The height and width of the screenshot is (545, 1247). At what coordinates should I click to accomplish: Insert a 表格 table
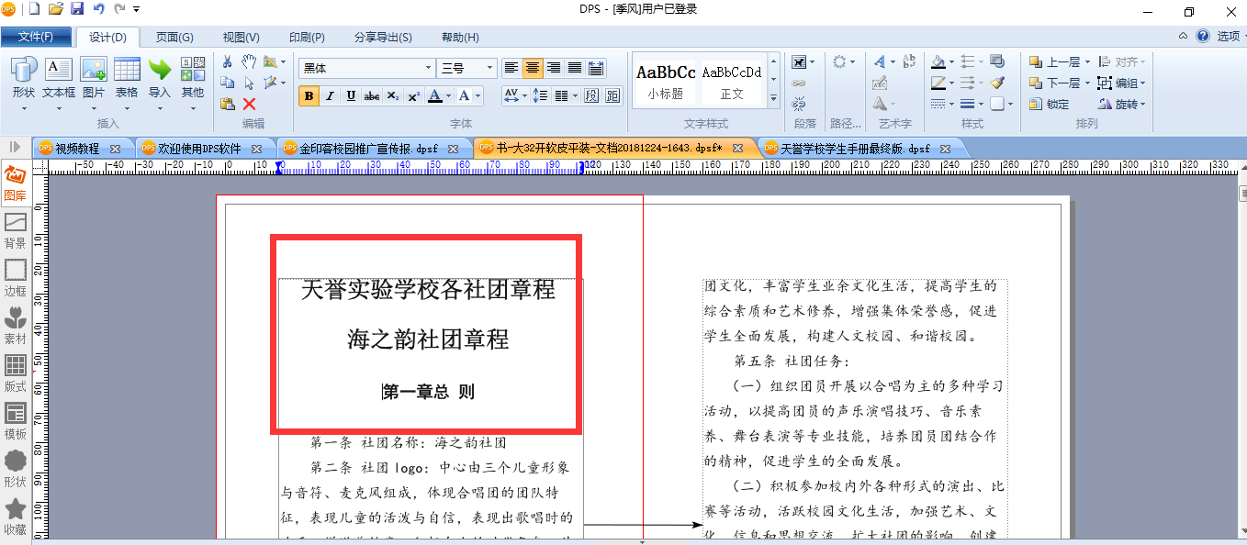coord(127,78)
